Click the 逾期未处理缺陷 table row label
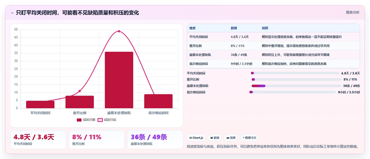 tap(200, 55)
